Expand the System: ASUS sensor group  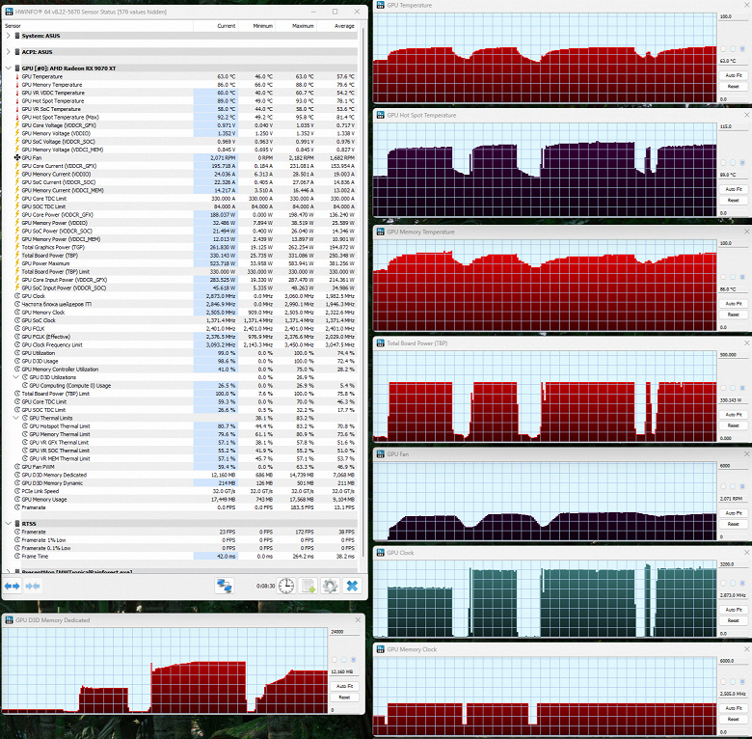point(8,36)
